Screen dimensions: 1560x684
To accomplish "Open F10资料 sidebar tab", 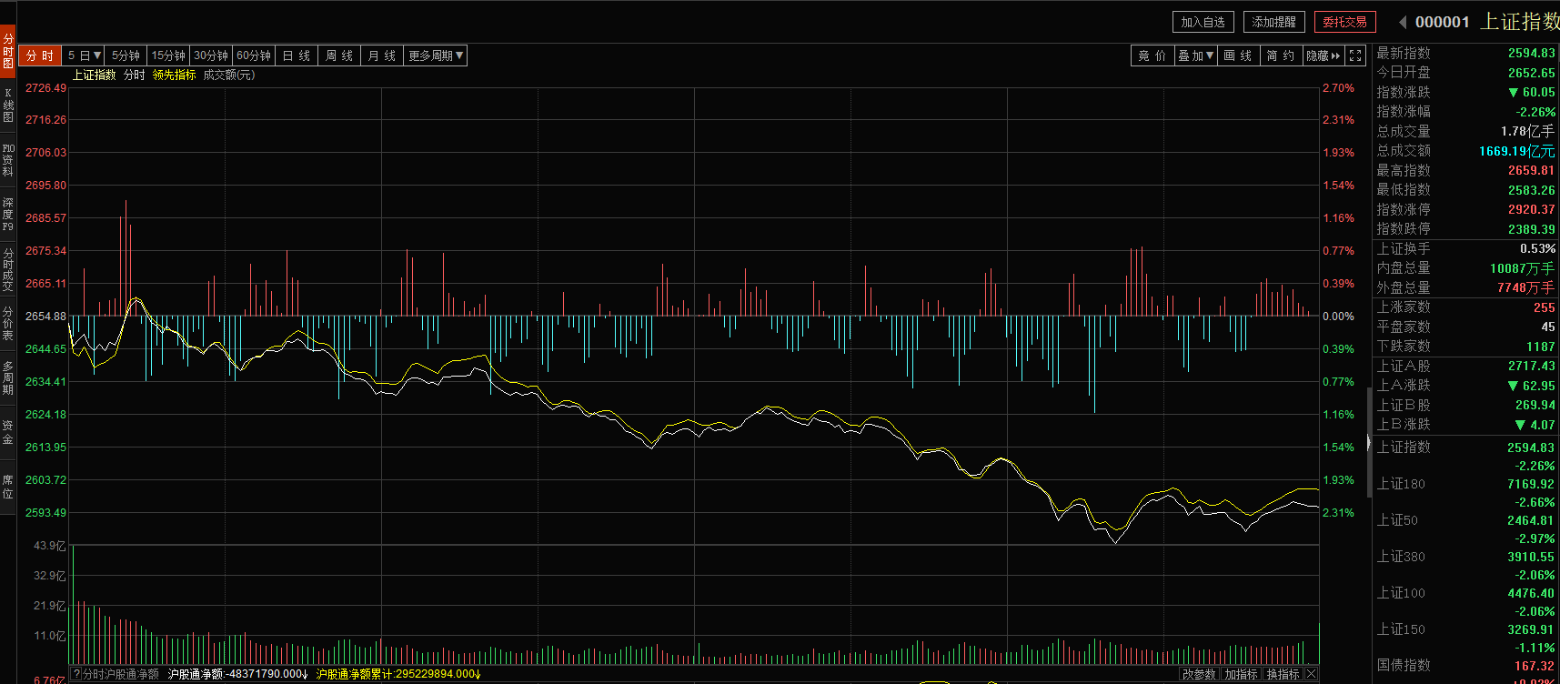I will [x=8, y=159].
